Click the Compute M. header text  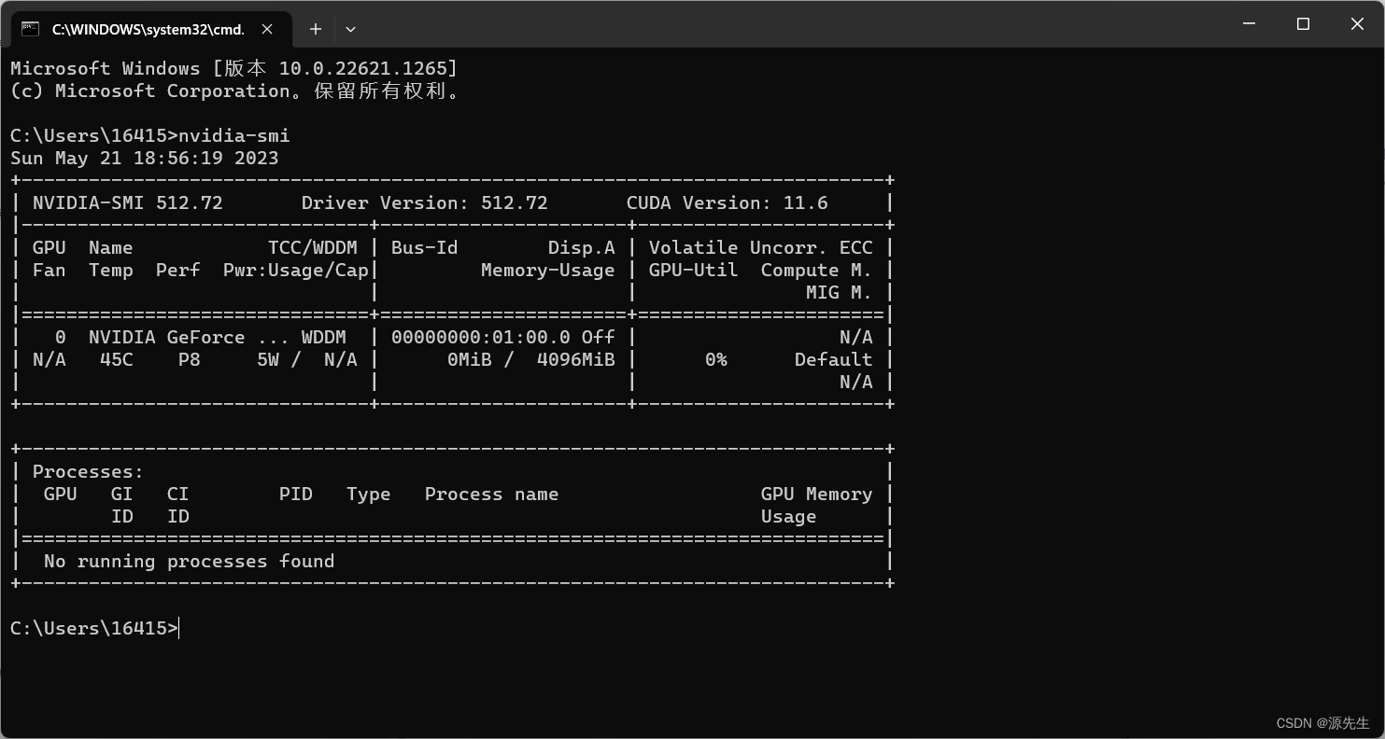[817, 270]
